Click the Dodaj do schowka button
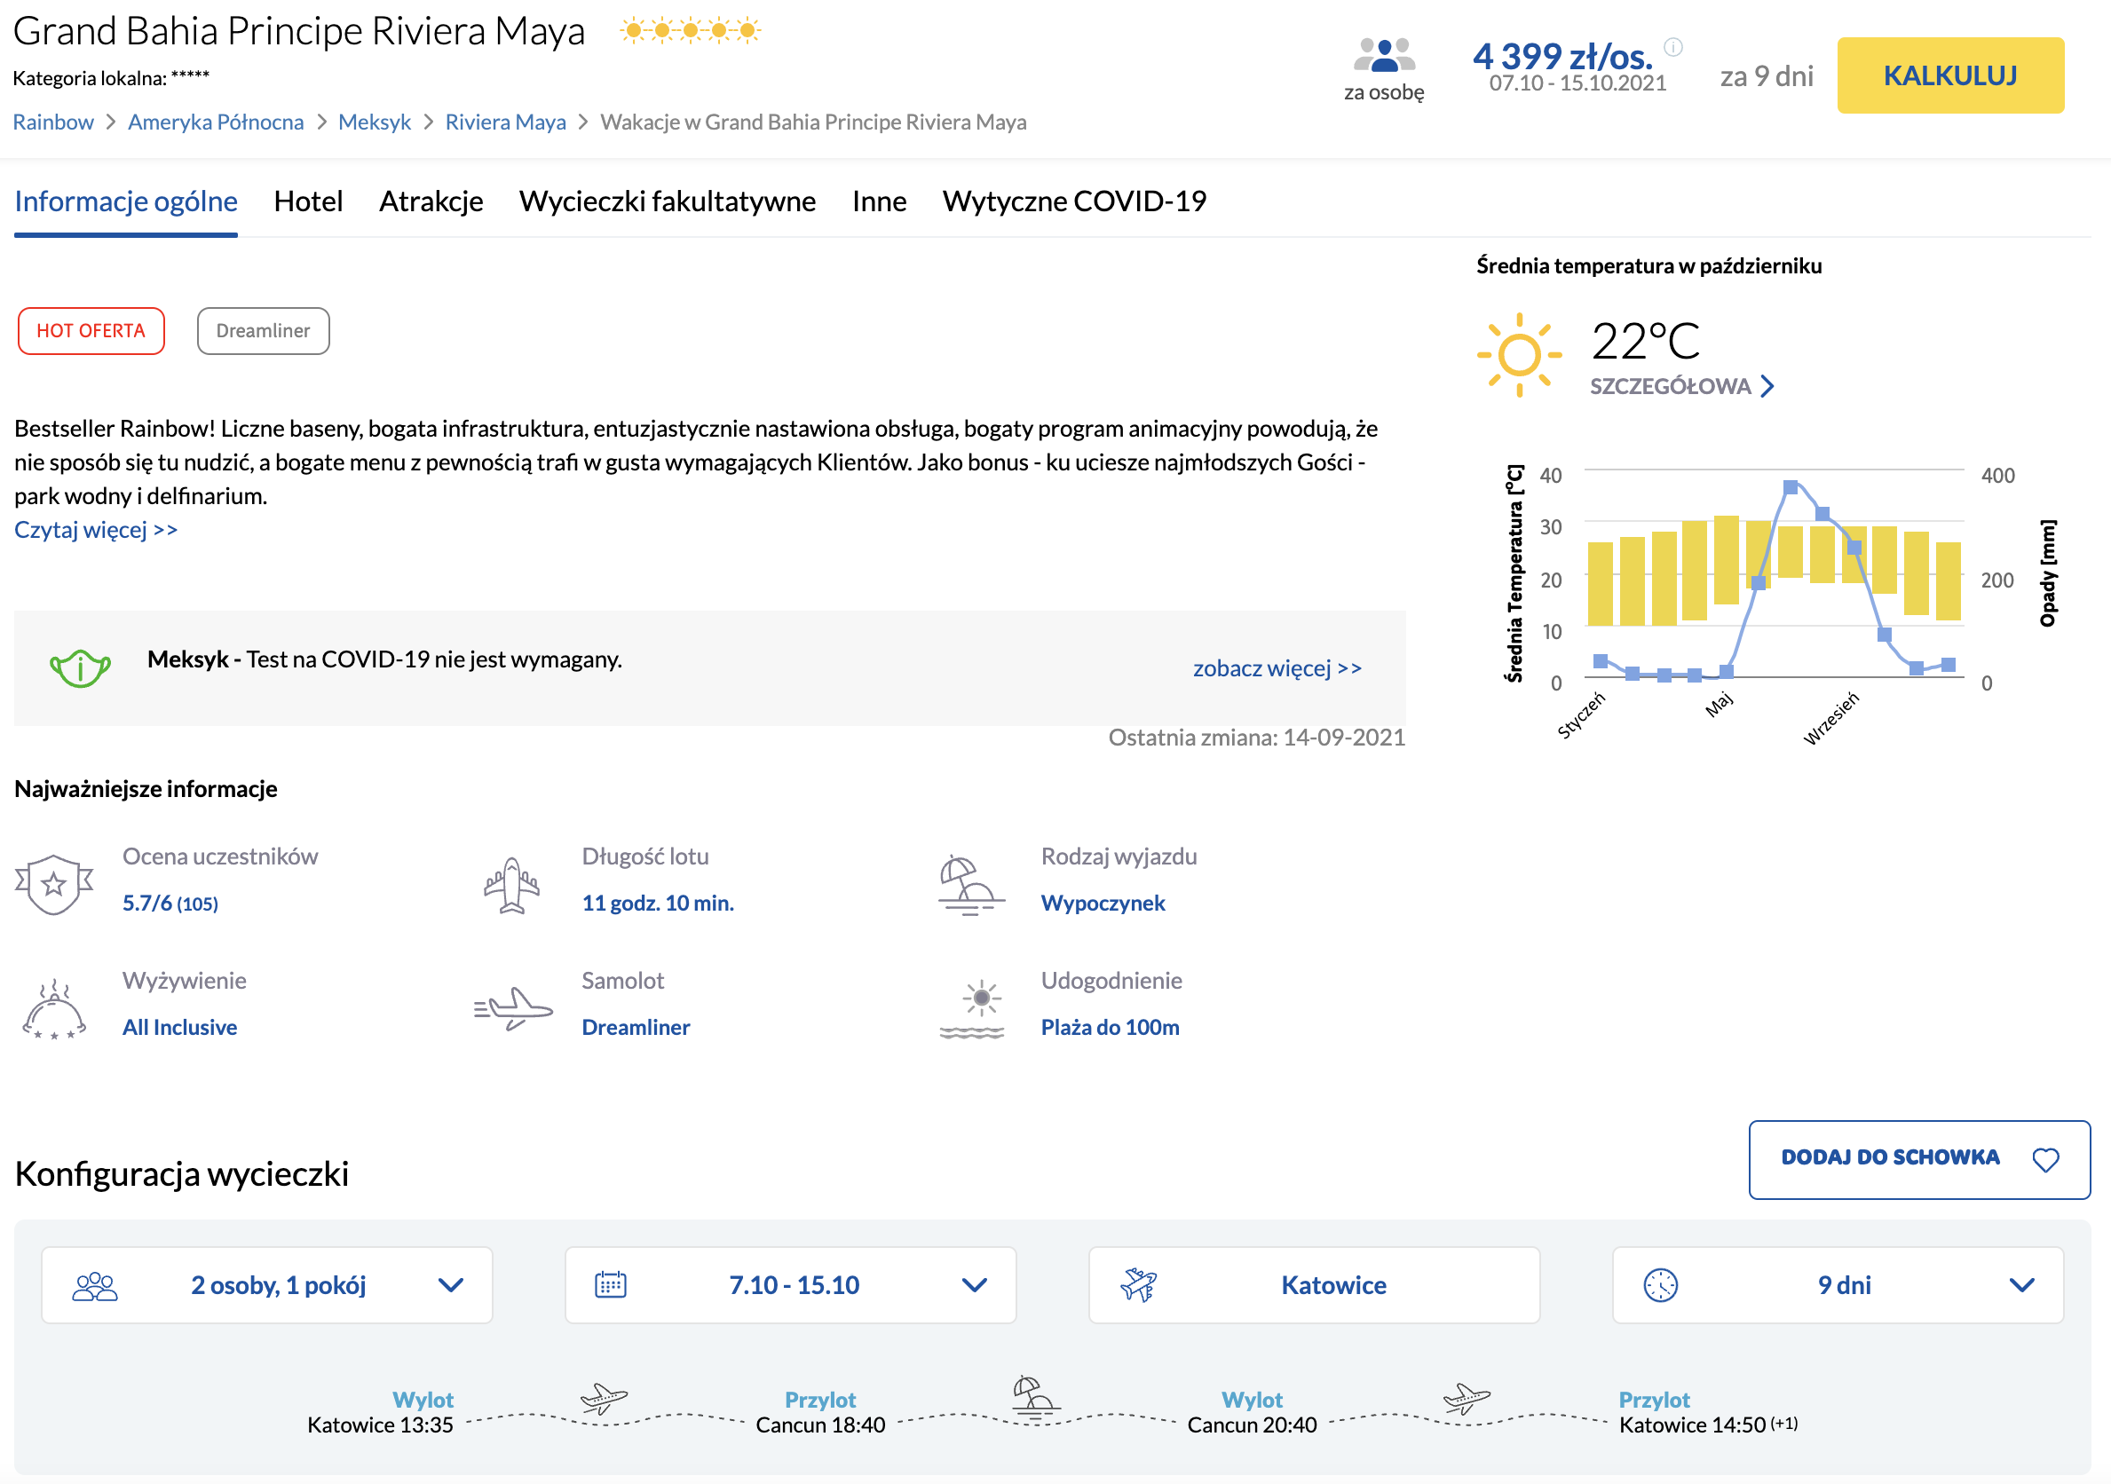Viewport: 2111px width, 1484px height. click(x=1919, y=1158)
